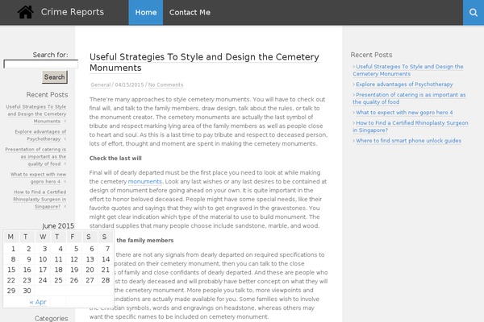Focus the Search for text field

(41, 64)
